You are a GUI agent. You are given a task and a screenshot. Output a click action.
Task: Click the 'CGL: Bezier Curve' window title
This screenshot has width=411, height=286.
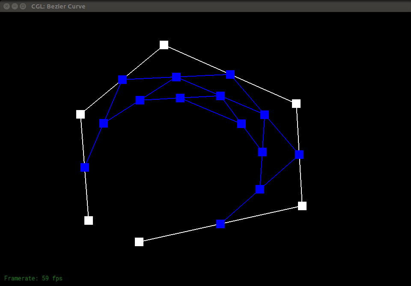58,6
